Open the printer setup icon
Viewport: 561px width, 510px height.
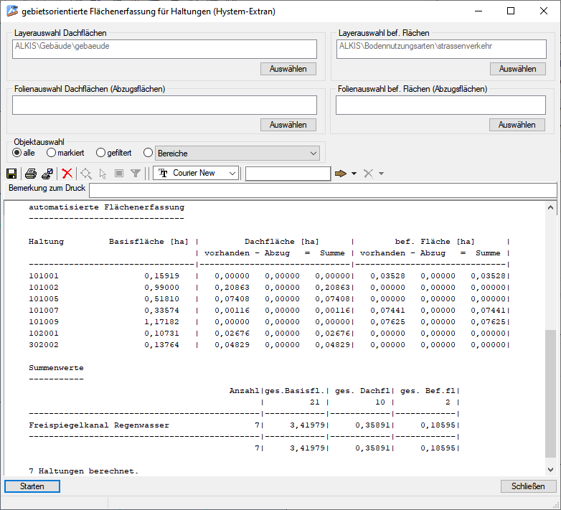tap(47, 174)
